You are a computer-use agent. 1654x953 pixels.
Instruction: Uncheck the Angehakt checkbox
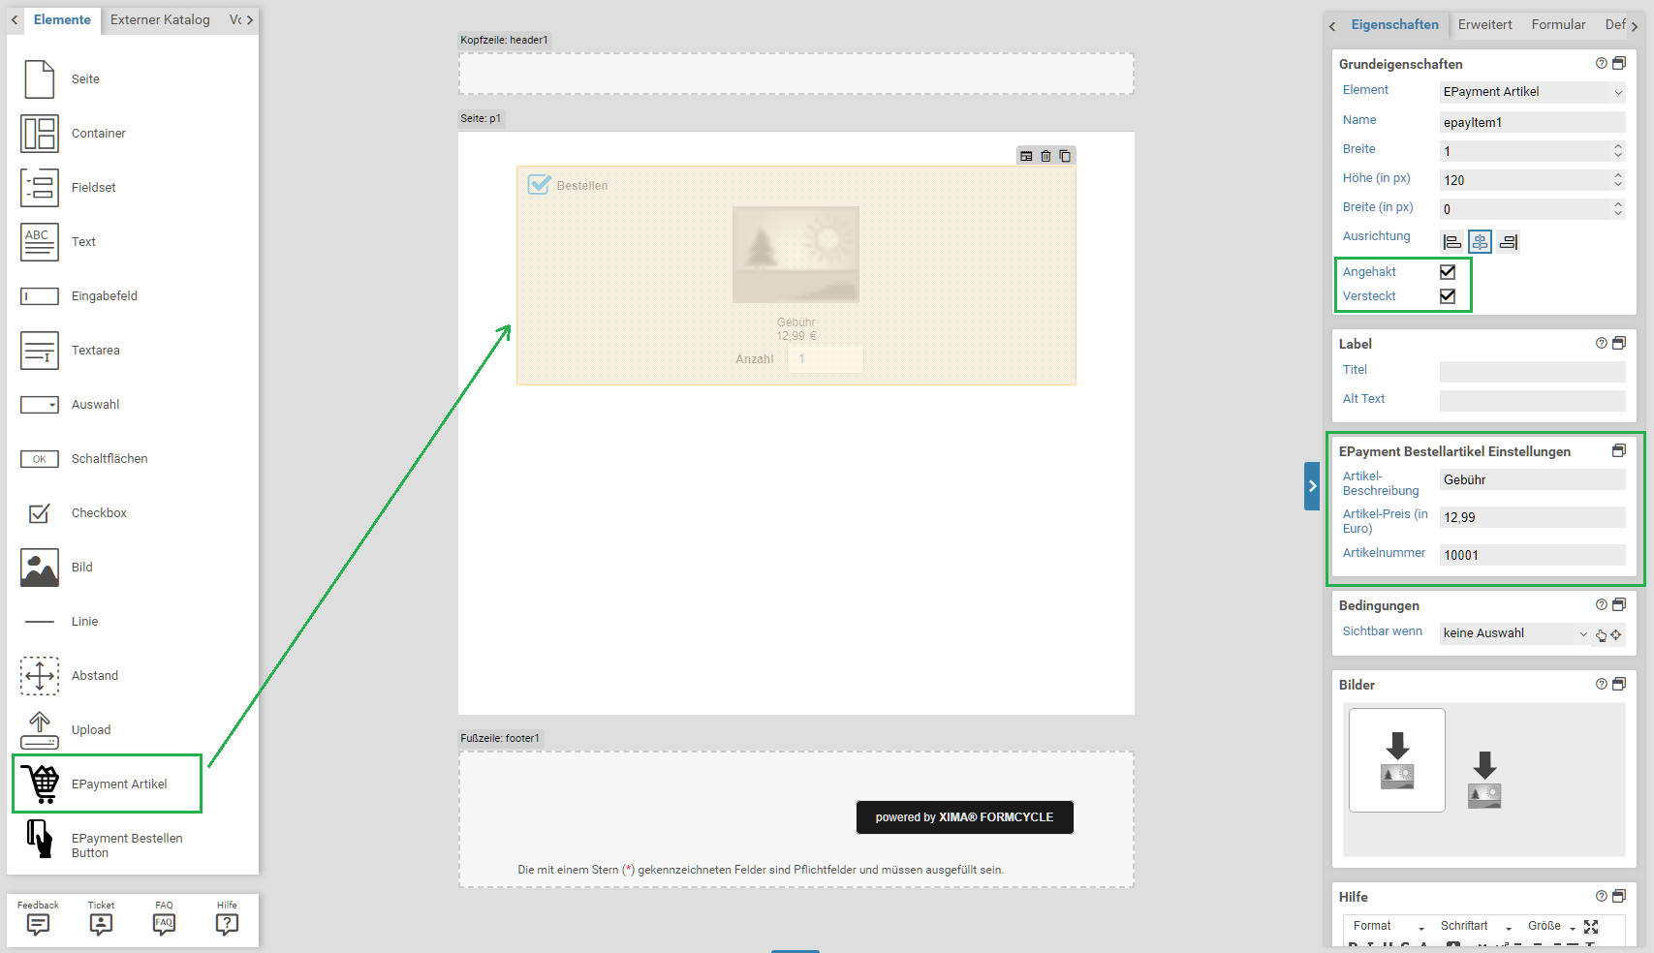(x=1448, y=272)
